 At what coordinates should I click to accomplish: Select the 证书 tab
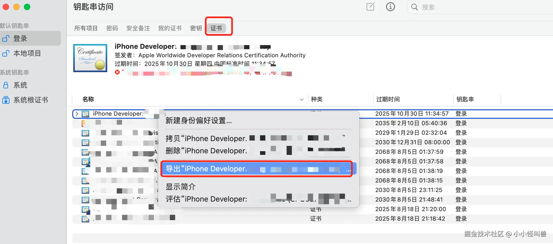(216, 28)
